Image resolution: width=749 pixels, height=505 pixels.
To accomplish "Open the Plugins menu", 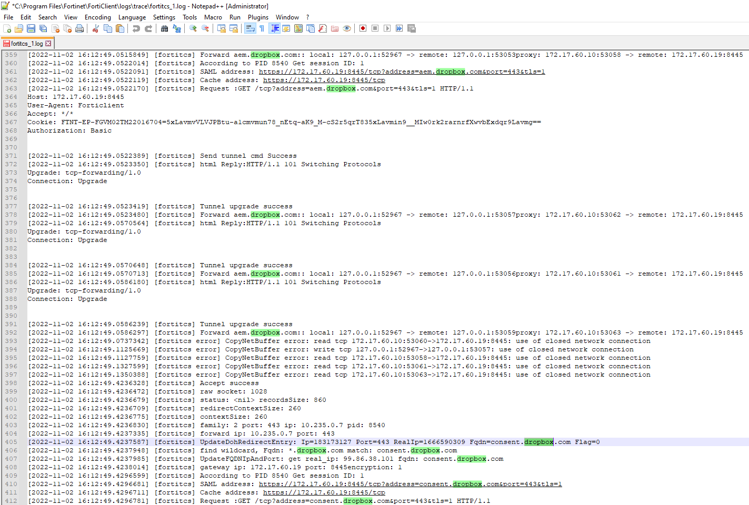I will (258, 17).
